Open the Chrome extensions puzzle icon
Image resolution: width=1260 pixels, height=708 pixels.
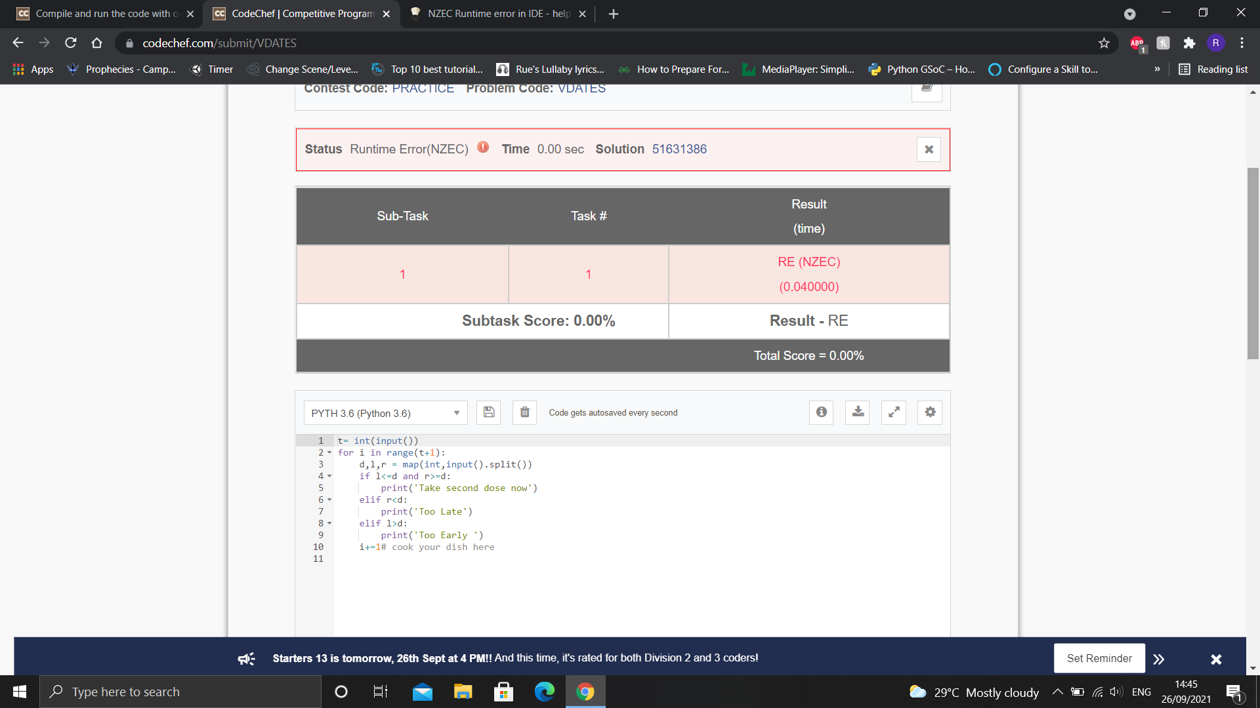tap(1189, 43)
